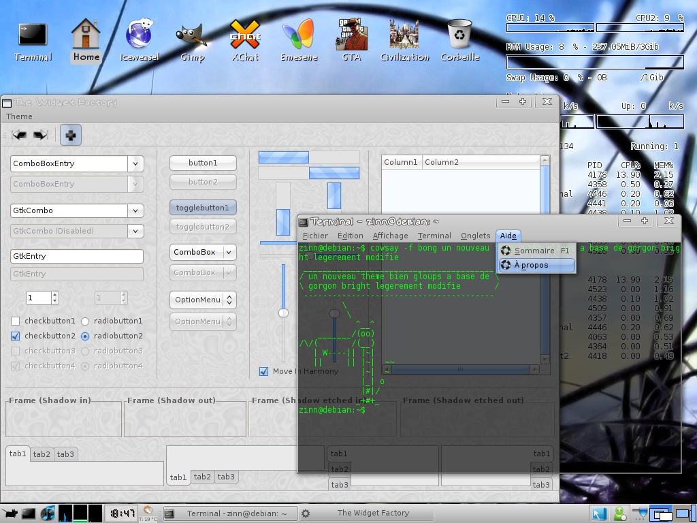Image resolution: width=697 pixels, height=523 pixels.
Task: Select radiobutton2
Action: [85, 336]
